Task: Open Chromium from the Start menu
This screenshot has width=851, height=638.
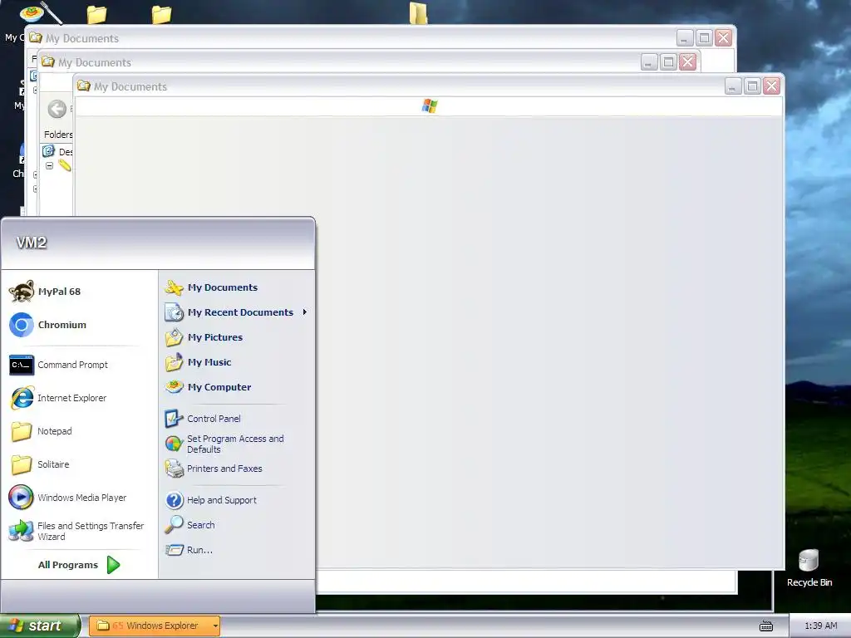Action: pyautogui.click(x=48, y=325)
